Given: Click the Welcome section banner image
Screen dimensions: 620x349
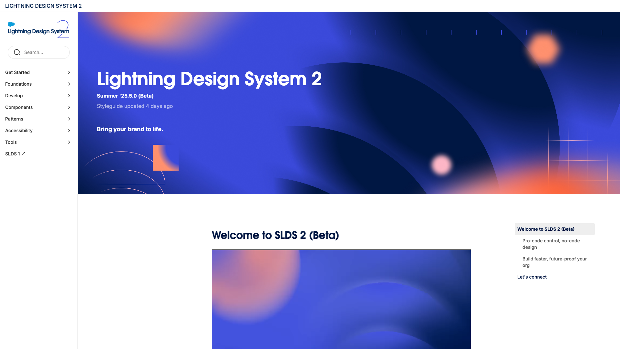Looking at the screenshot, I should click(341, 299).
